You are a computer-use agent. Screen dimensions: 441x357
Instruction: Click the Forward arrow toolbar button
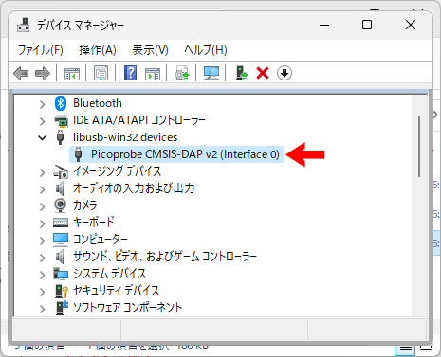coord(43,74)
